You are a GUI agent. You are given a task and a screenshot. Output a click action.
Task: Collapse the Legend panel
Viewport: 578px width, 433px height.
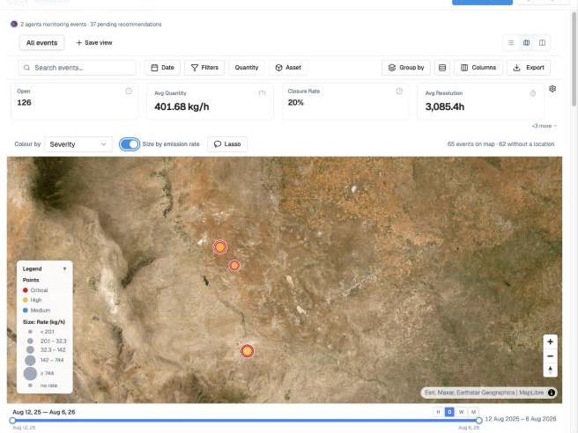pos(64,268)
